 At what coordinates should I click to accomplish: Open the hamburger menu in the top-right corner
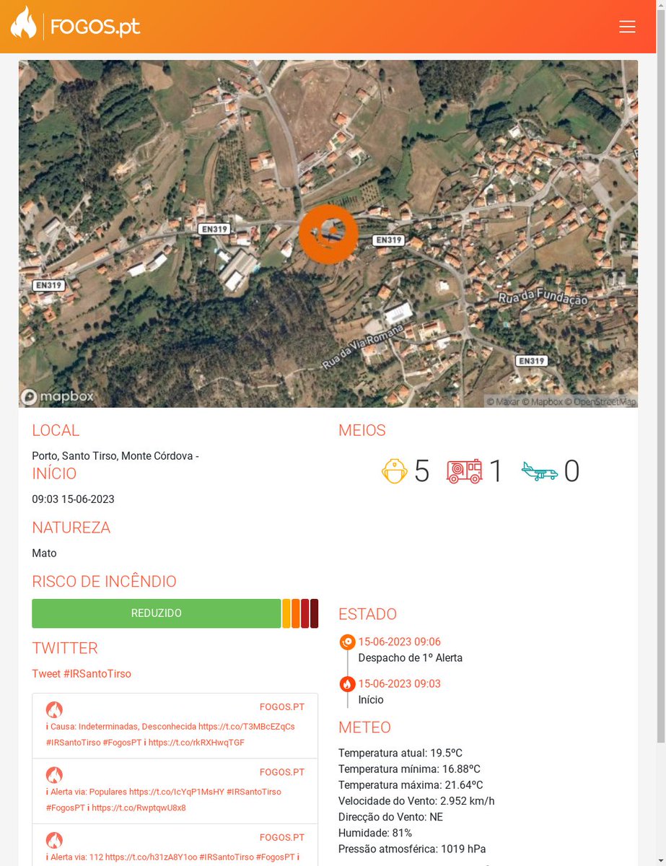coord(627,26)
